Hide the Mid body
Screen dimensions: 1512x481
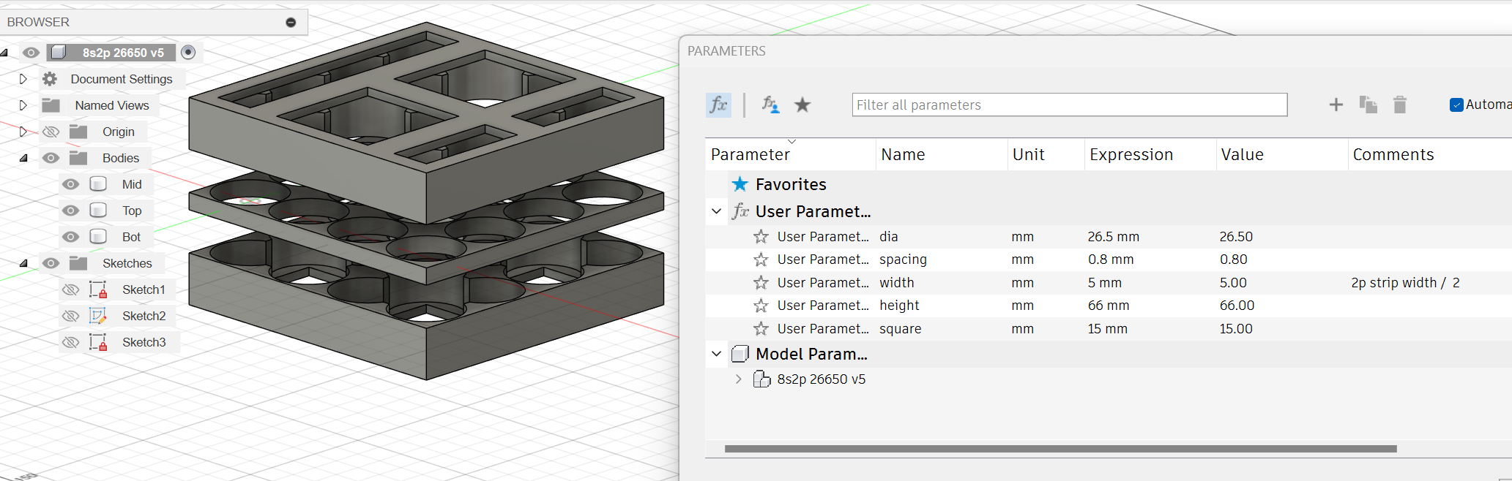[x=70, y=184]
